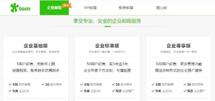Click the orange ribbon badge on 企业邮箱

(67, 6)
